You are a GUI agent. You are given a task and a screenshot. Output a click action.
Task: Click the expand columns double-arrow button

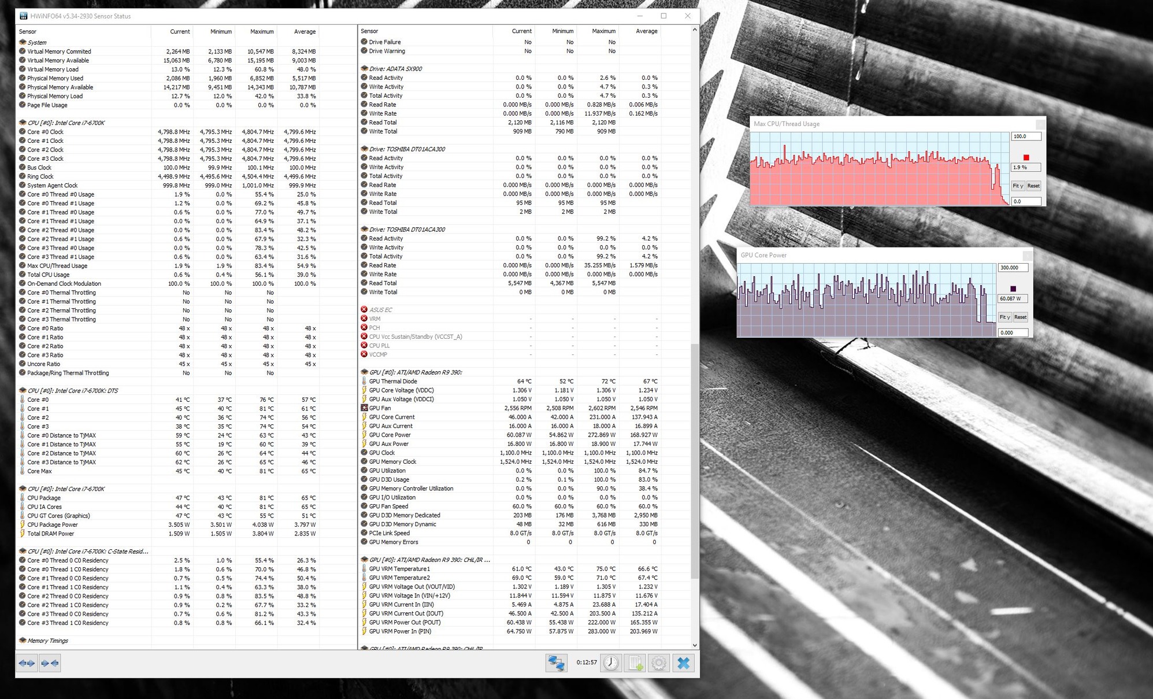[x=27, y=663]
